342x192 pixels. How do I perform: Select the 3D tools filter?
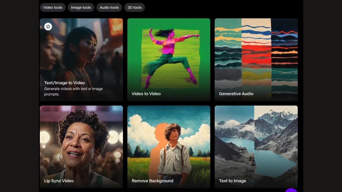[135, 7]
